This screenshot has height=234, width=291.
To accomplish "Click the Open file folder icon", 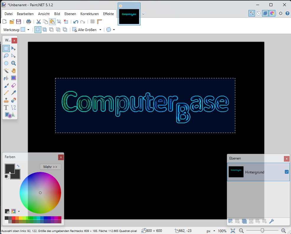I will pyautogui.click(x=12, y=22).
